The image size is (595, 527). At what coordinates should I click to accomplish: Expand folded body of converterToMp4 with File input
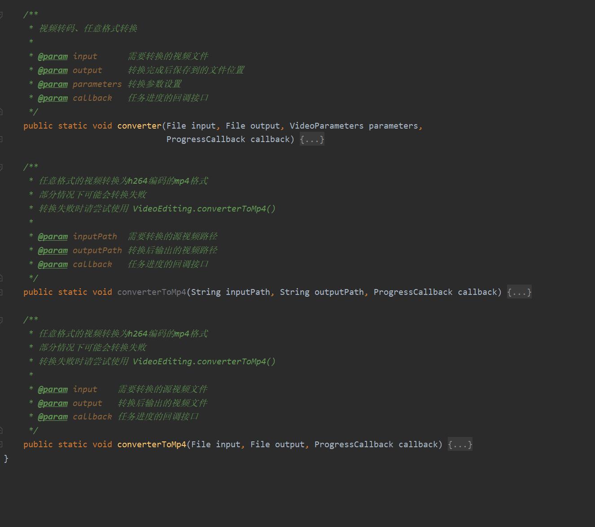click(x=460, y=445)
